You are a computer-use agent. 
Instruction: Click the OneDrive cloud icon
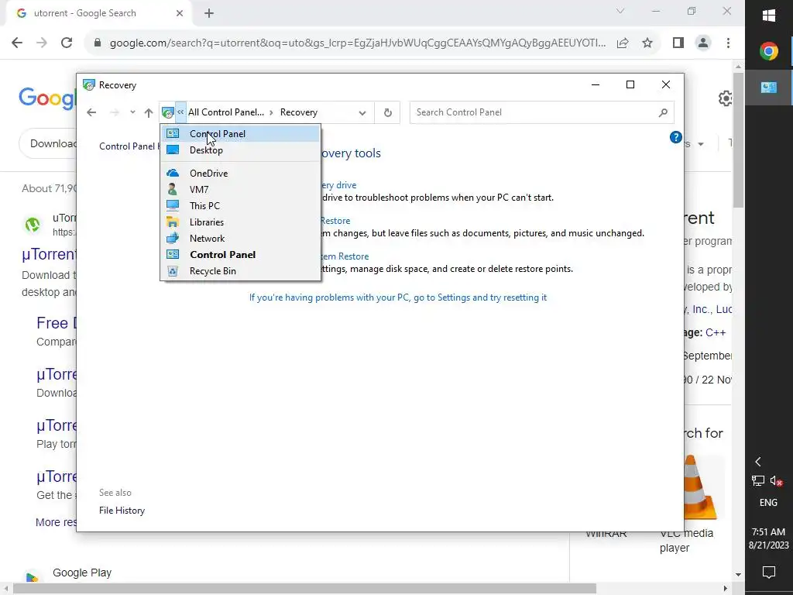click(x=173, y=173)
